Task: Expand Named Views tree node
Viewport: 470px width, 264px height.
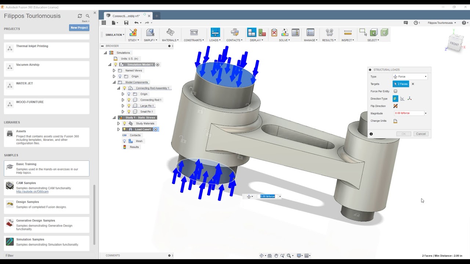Action: 114,70
